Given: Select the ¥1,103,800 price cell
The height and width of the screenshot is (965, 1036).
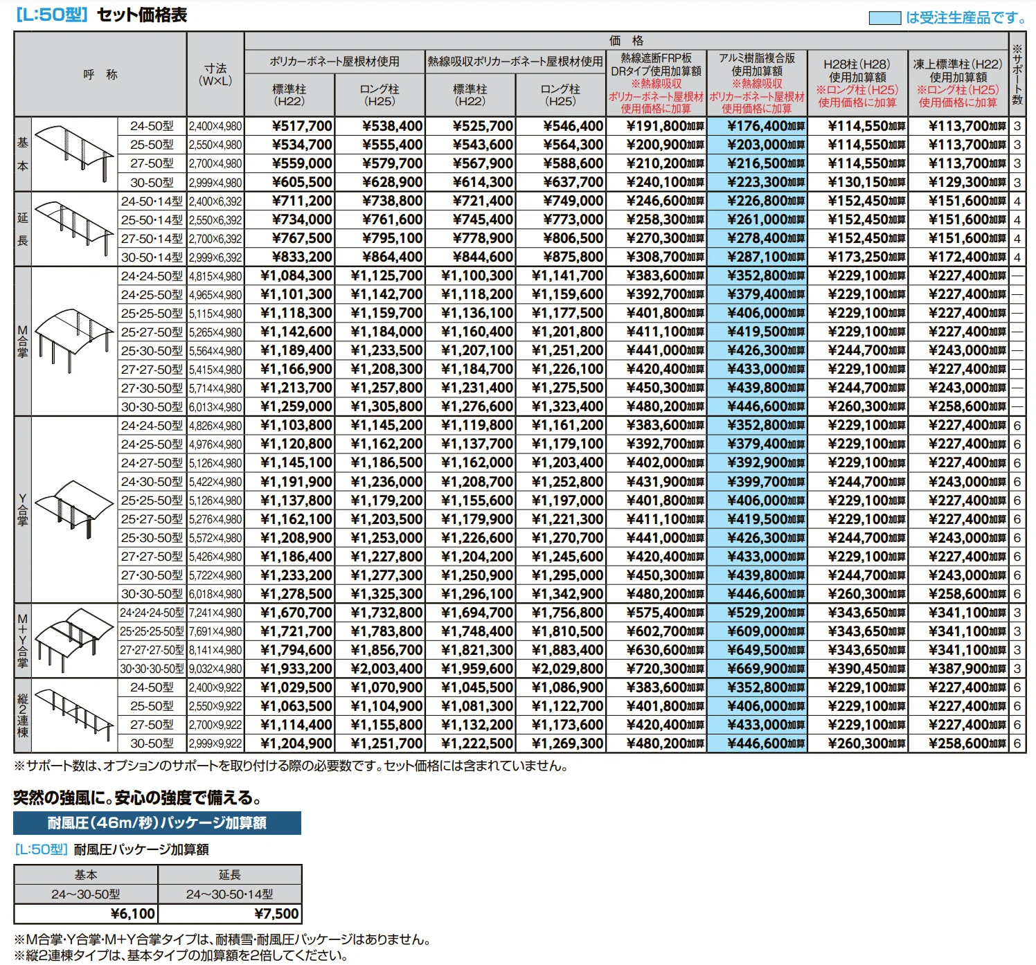Looking at the screenshot, I should point(289,425).
